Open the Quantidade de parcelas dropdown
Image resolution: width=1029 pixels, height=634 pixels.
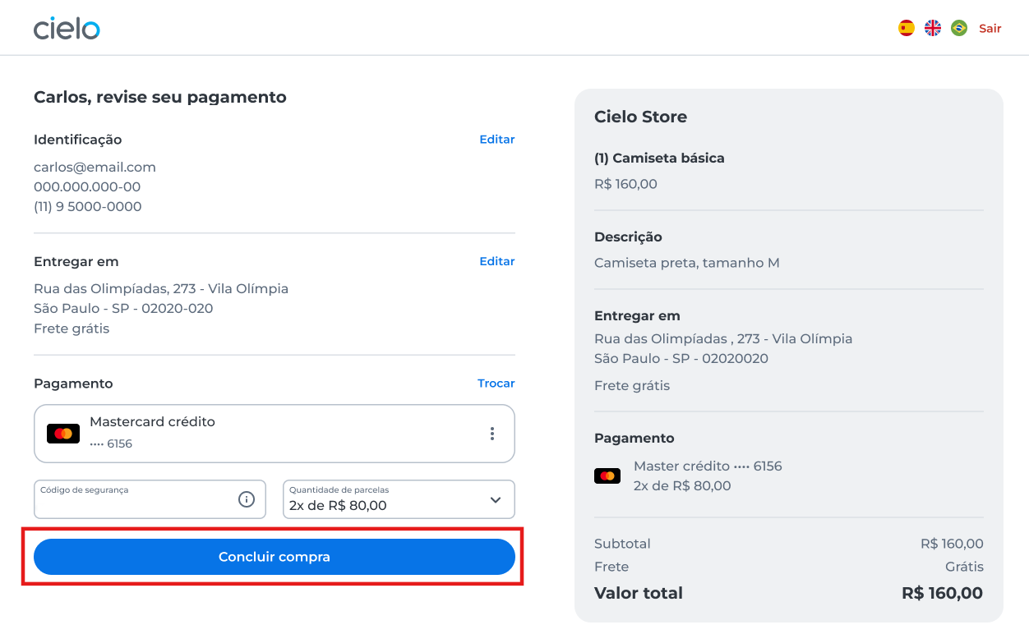(399, 499)
